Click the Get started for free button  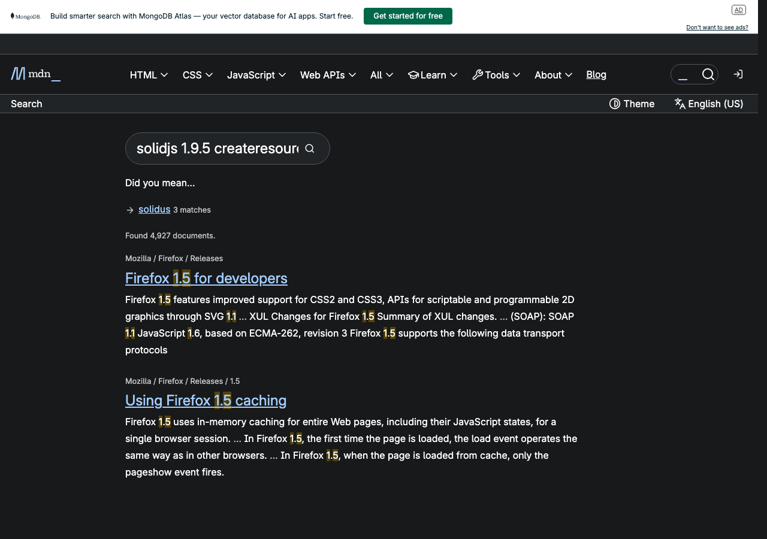pyautogui.click(x=408, y=16)
